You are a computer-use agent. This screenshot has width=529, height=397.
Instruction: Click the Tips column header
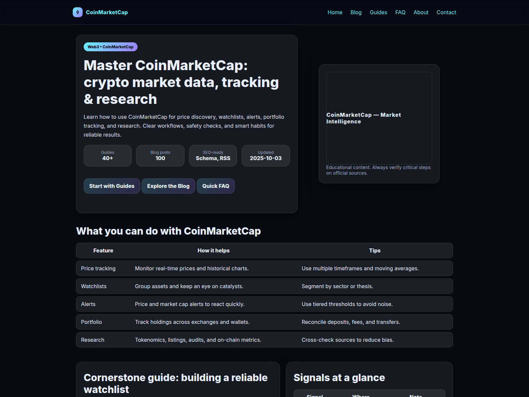pos(375,250)
